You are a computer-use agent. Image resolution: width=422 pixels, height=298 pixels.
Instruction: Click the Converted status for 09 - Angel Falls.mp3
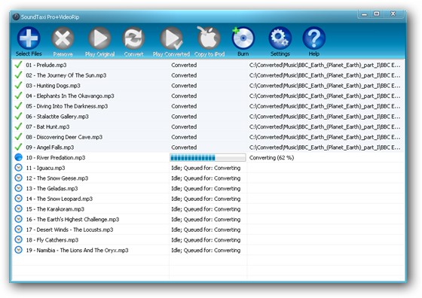tap(184, 147)
